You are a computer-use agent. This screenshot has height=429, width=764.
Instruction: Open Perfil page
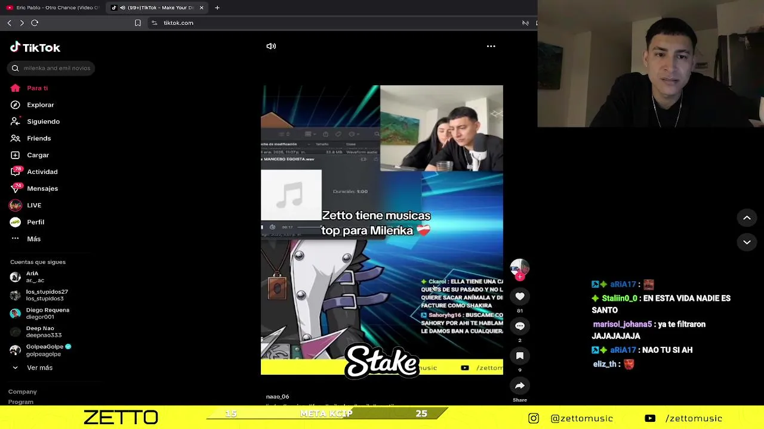point(35,222)
